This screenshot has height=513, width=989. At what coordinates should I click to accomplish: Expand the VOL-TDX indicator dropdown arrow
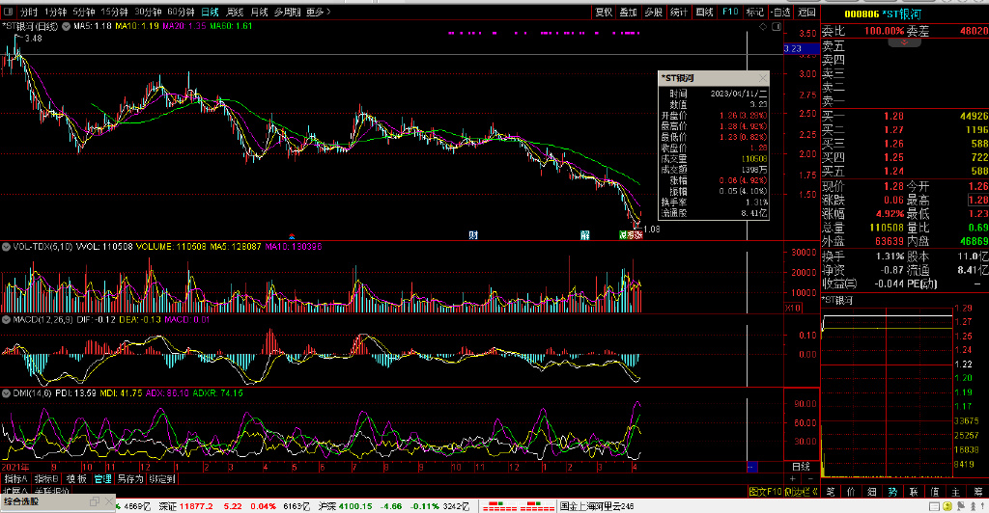click(6, 247)
